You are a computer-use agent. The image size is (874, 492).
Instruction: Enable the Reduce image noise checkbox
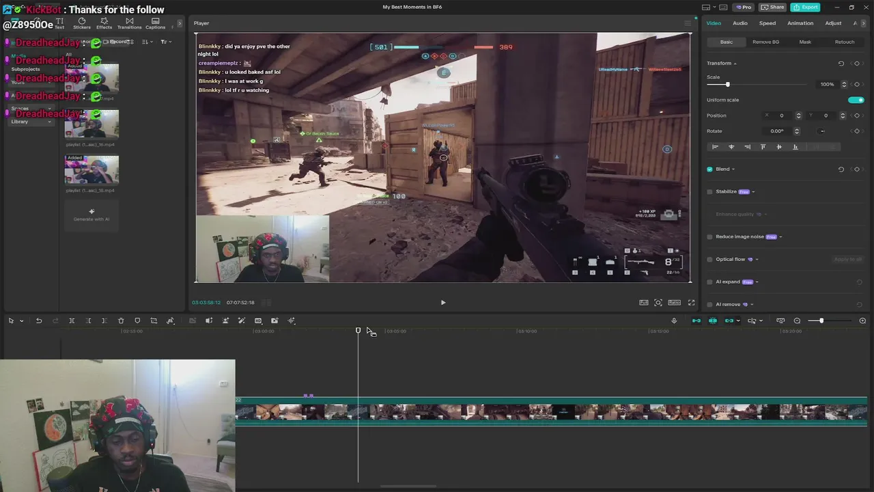click(x=709, y=236)
